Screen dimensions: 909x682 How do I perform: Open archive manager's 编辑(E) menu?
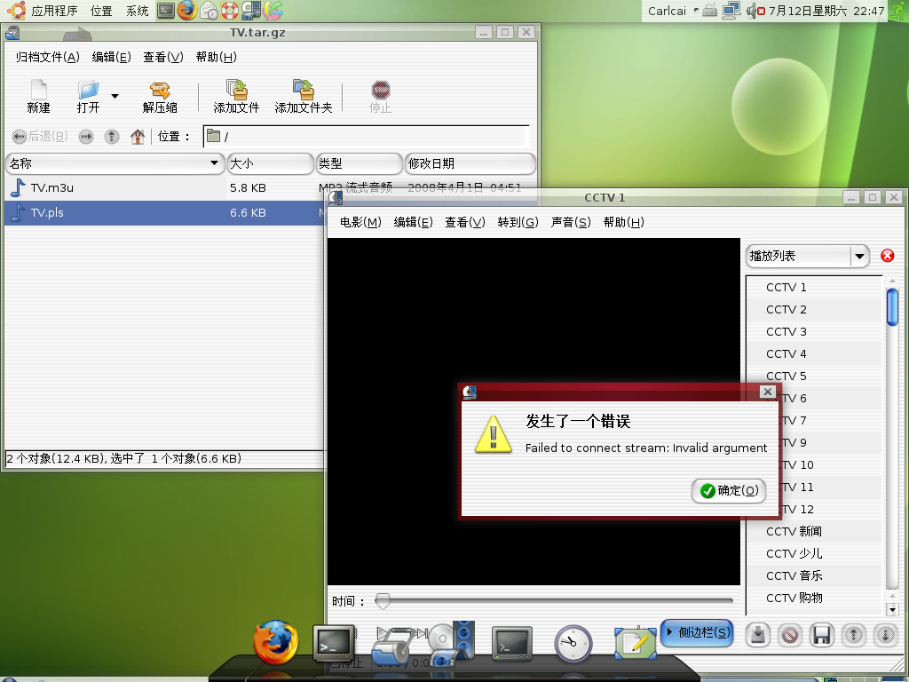point(111,57)
